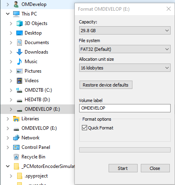The height and width of the screenshot is (185, 175).
Task: Select the OMD2TB (C:) drive icon
Action: (19, 90)
